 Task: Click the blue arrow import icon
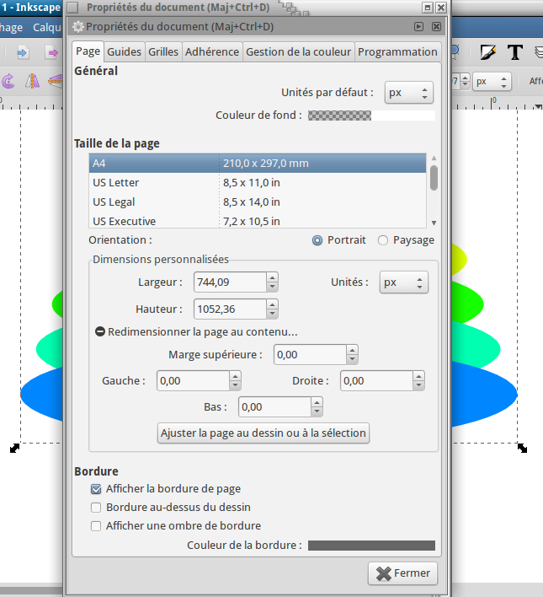click(x=23, y=52)
